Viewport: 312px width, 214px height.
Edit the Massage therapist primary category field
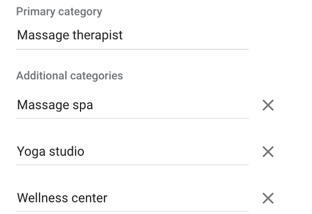click(x=132, y=35)
